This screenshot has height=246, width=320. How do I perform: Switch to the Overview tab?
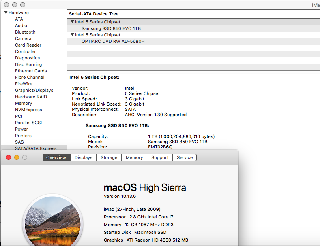pos(56,157)
